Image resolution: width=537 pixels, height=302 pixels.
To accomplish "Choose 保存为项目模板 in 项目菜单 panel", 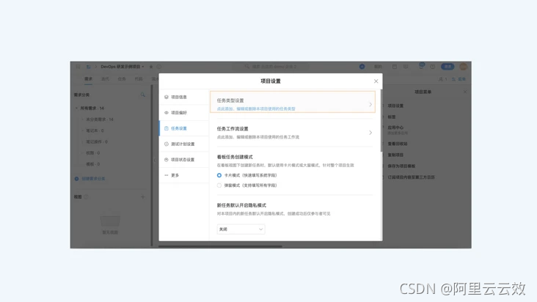I will click(x=401, y=166).
